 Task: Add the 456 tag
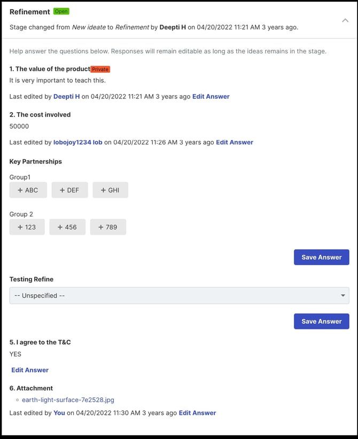point(67,227)
